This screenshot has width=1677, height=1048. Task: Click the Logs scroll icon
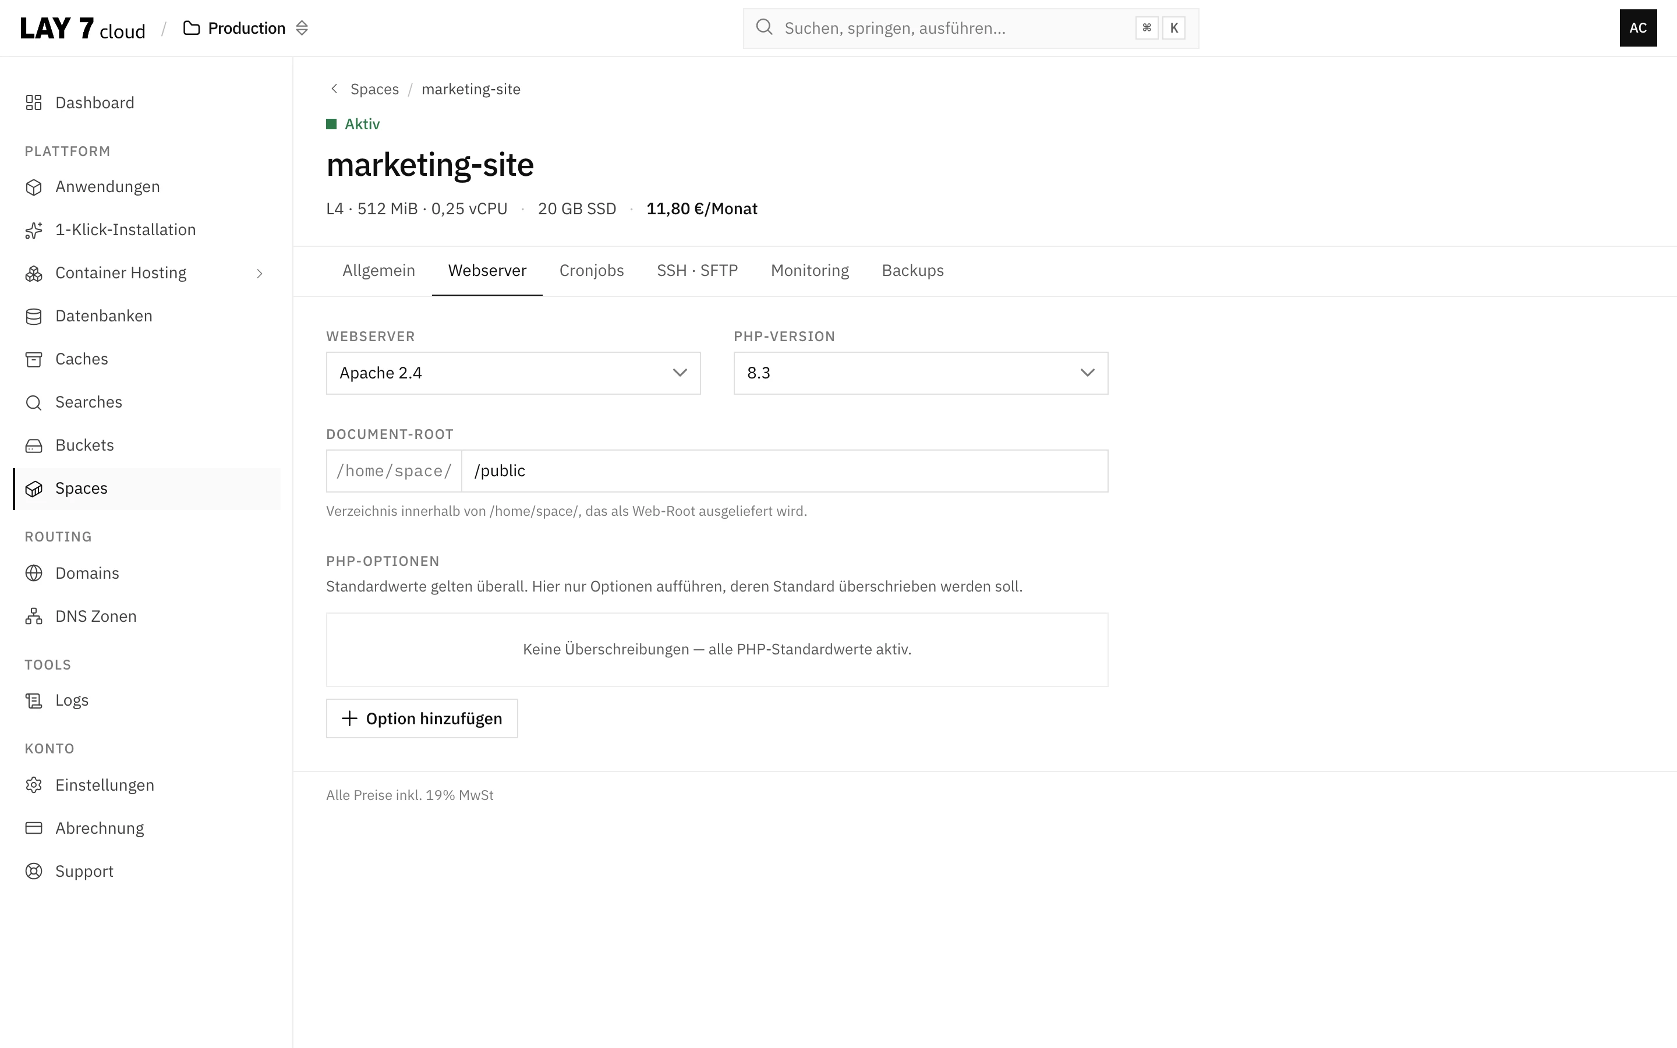pos(33,701)
